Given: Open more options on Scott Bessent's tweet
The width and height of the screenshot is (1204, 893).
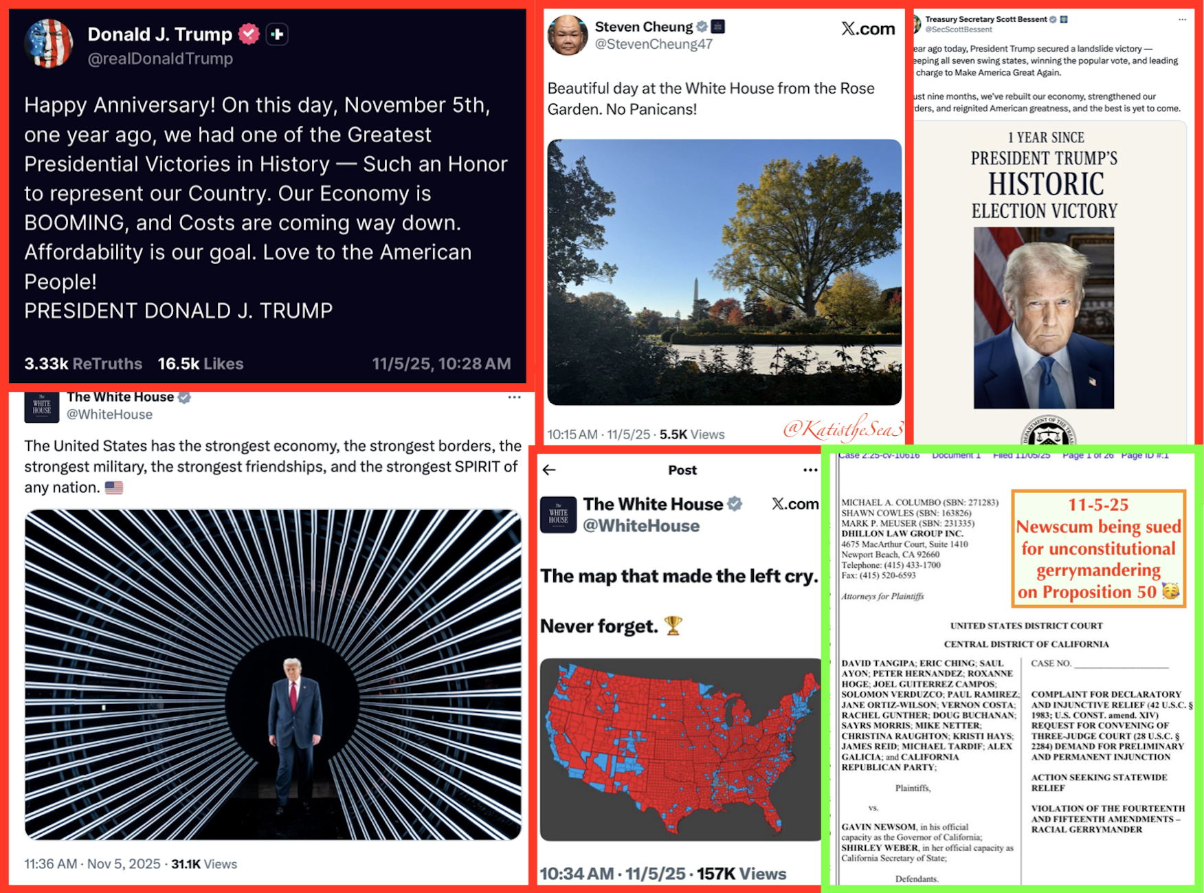Looking at the screenshot, I should 1182,19.
